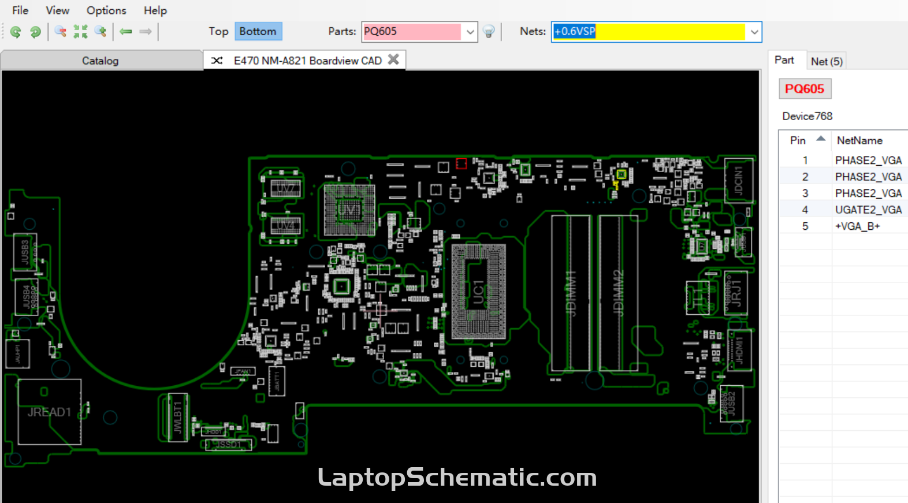Viewport: 908px width, 503px height.
Task: Select pin 1 row PHASE2_VGA
Action: pyautogui.click(x=843, y=160)
